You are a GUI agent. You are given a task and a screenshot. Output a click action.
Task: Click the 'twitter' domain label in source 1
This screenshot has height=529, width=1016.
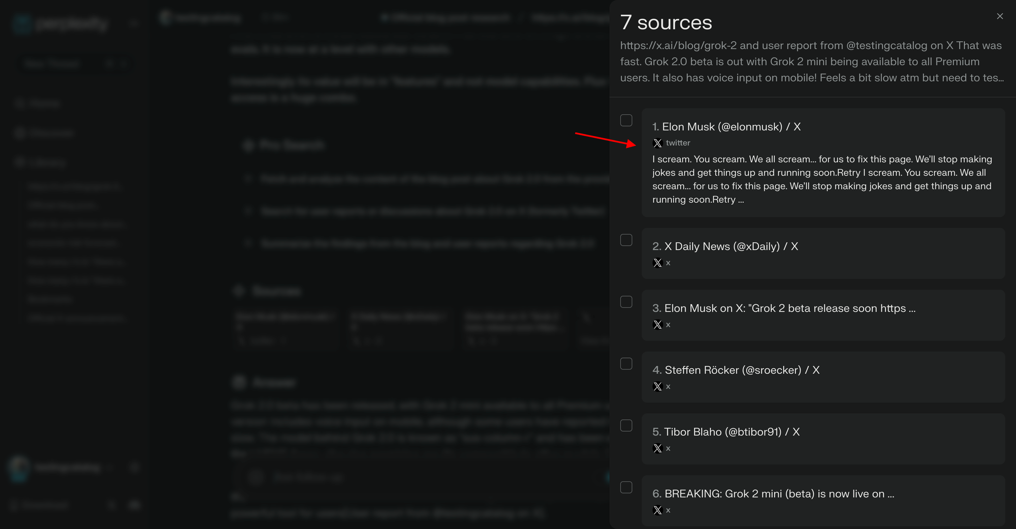coord(678,143)
